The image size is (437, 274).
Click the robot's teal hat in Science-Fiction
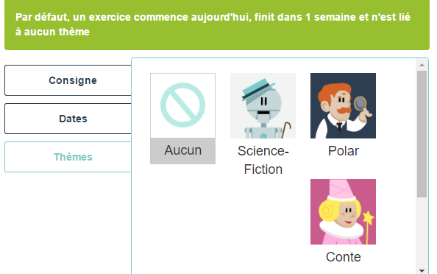pos(257,88)
